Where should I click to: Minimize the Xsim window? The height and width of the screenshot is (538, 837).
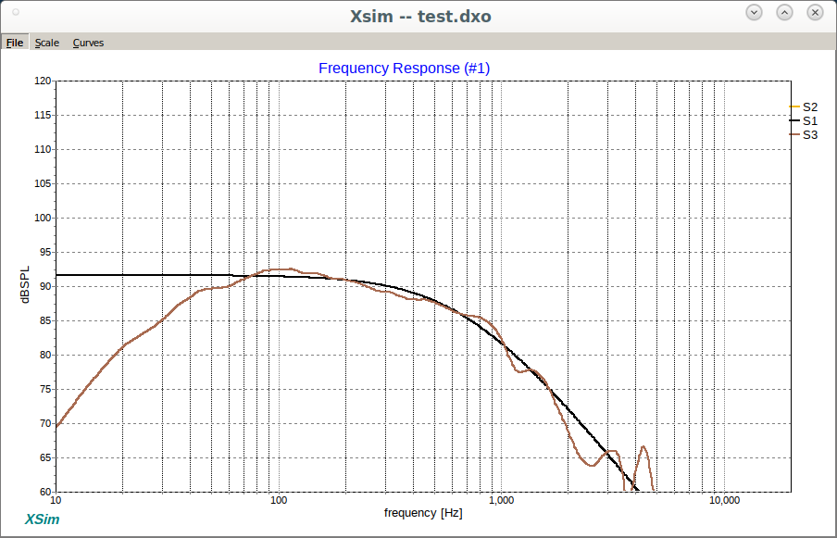coord(754,12)
